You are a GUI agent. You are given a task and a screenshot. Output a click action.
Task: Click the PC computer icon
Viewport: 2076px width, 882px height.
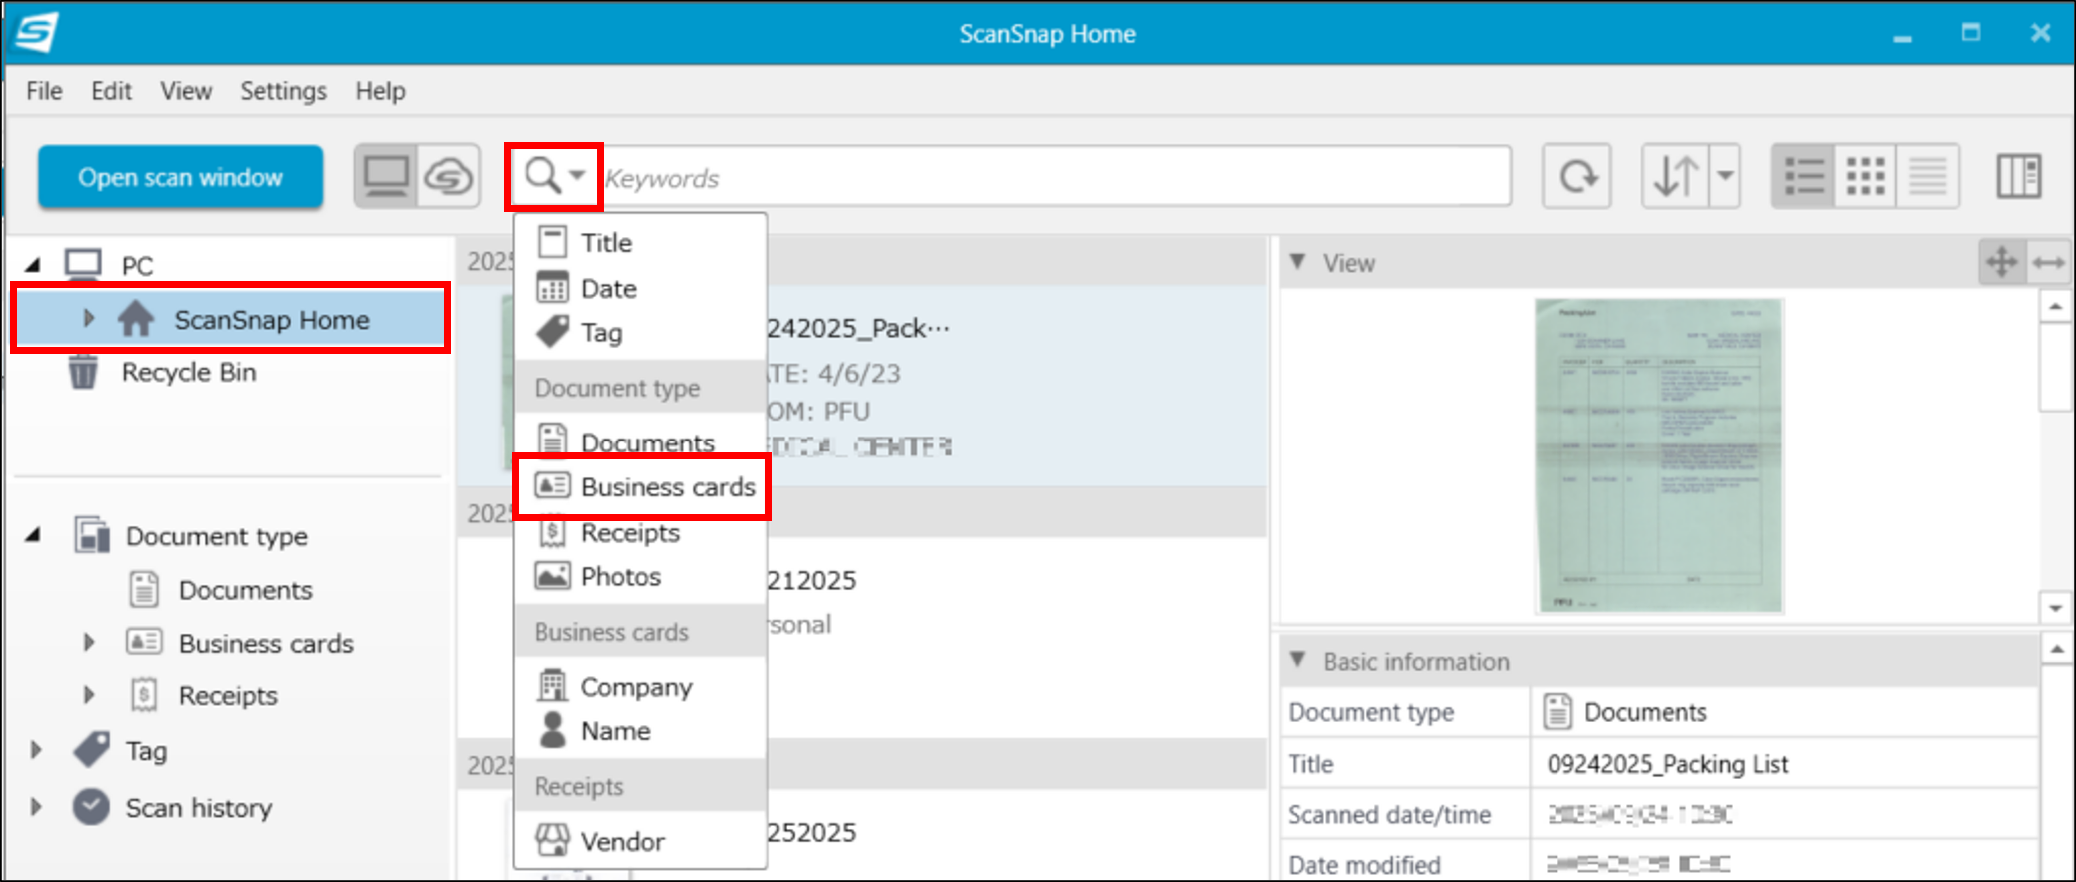click(83, 264)
